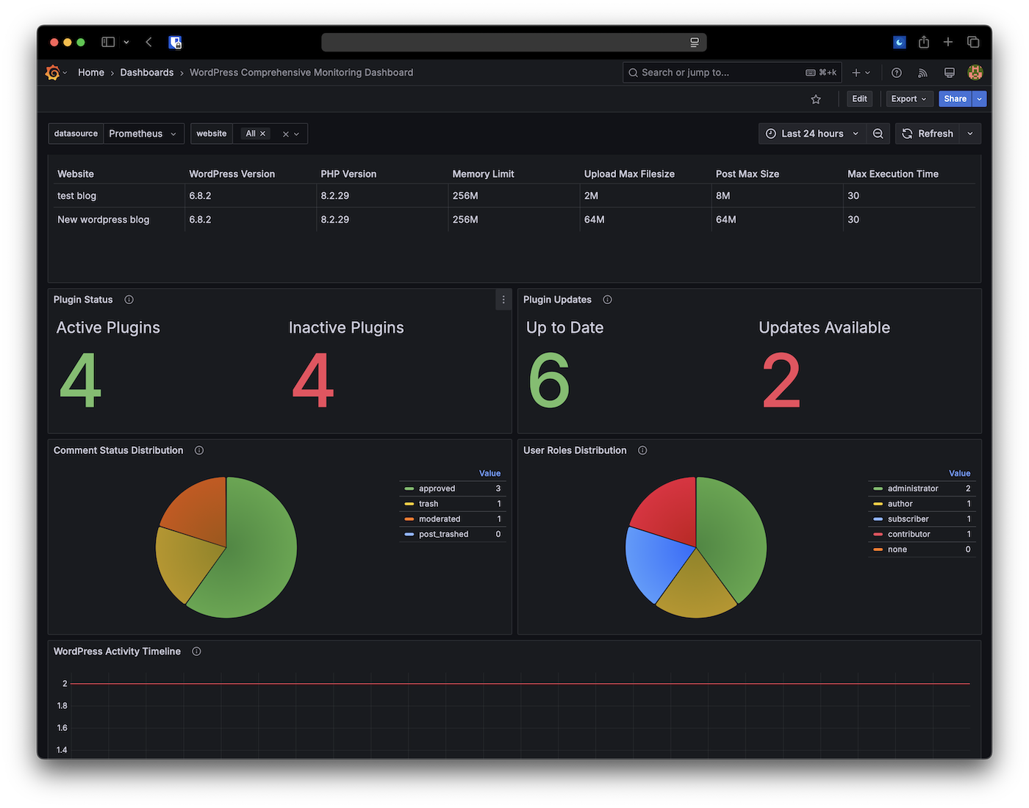
Task: Expand the Last 24 hours time picker
Action: click(x=811, y=134)
